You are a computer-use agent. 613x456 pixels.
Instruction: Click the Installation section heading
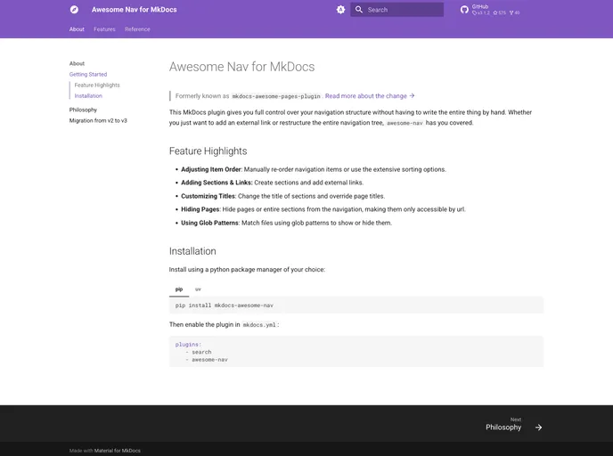click(192, 251)
